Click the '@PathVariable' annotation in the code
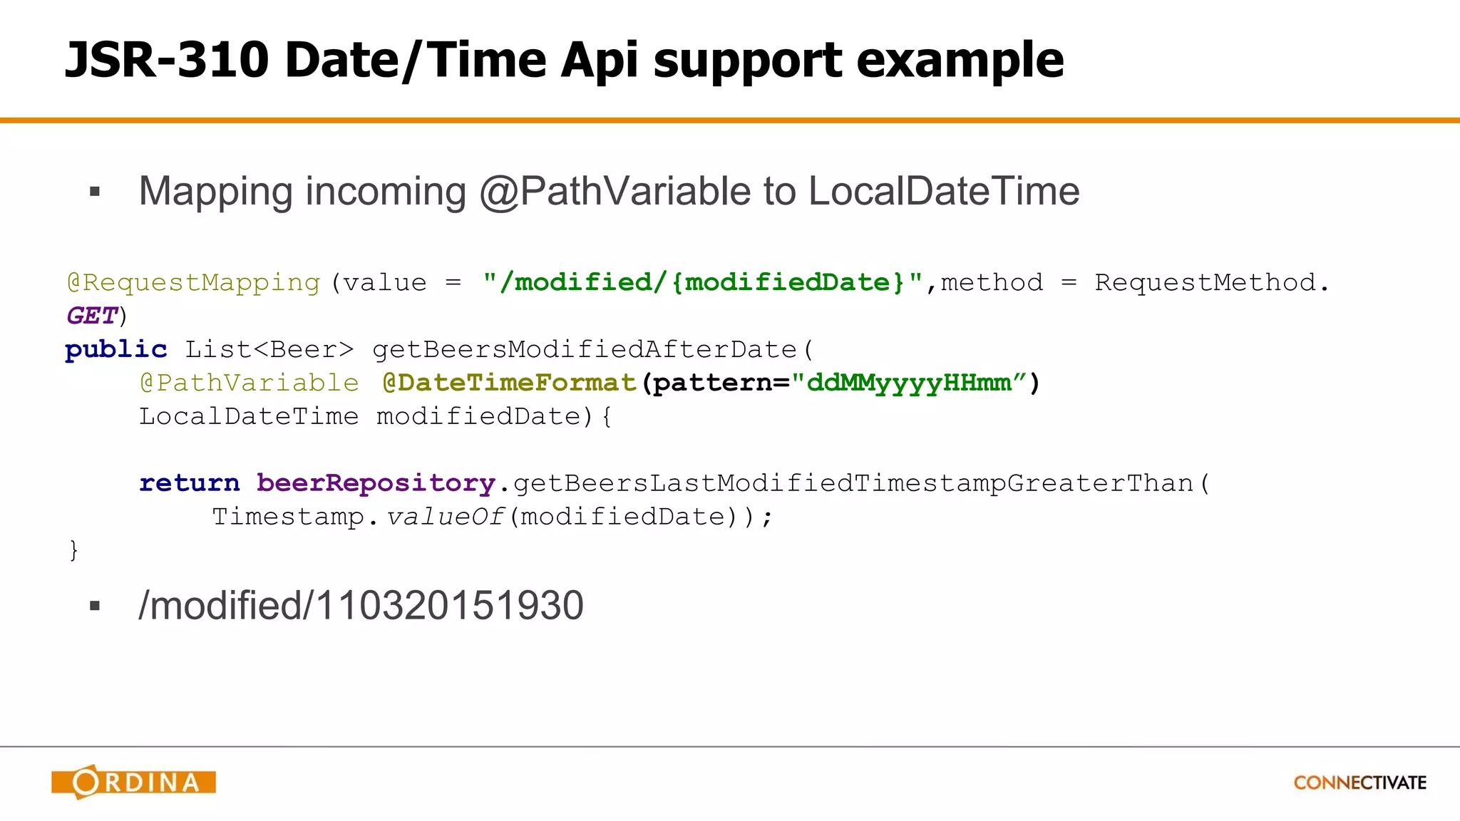The image size is (1460, 821). coord(250,383)
